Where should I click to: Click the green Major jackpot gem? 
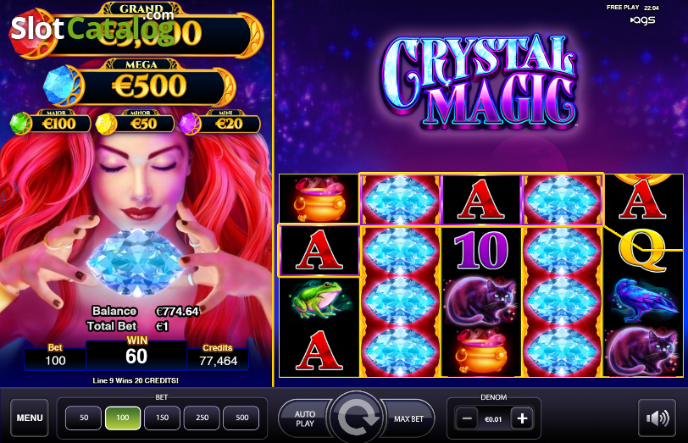point(19,124)
